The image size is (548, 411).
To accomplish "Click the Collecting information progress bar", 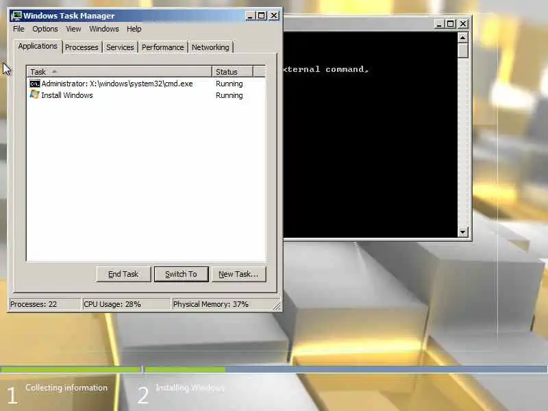I will click(71, 369).
